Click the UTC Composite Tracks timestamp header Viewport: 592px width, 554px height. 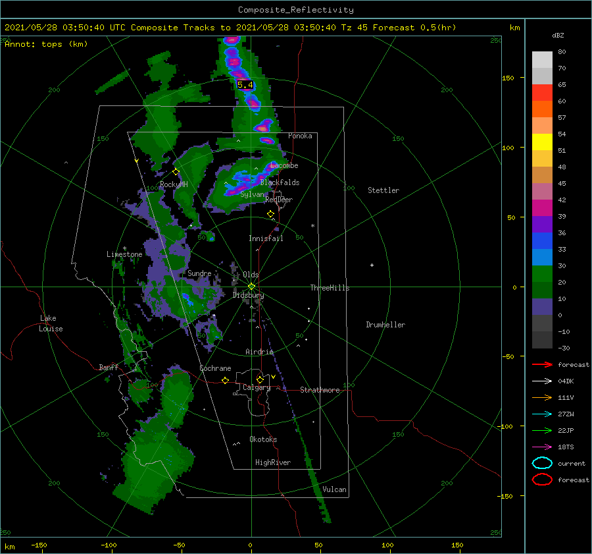click(x=230, y=28)
